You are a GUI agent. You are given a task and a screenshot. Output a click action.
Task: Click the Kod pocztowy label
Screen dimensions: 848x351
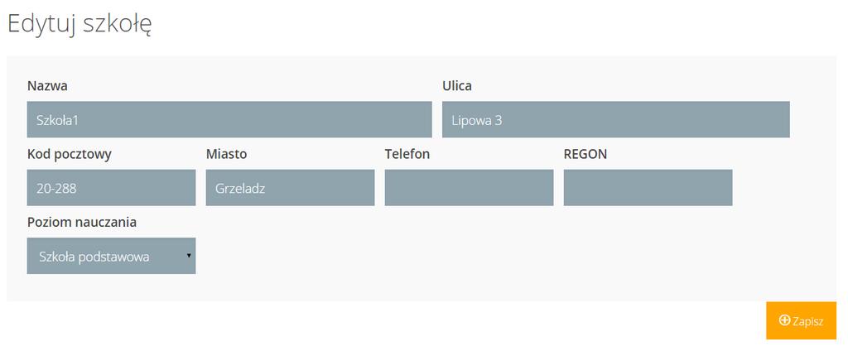pos(70,155)
